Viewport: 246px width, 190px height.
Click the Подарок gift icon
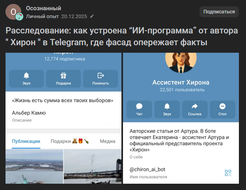tap(63, 76)
